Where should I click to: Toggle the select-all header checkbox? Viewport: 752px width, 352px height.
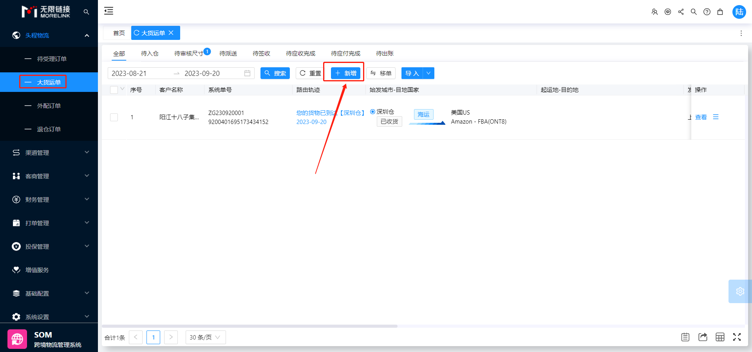pos(114,90)
